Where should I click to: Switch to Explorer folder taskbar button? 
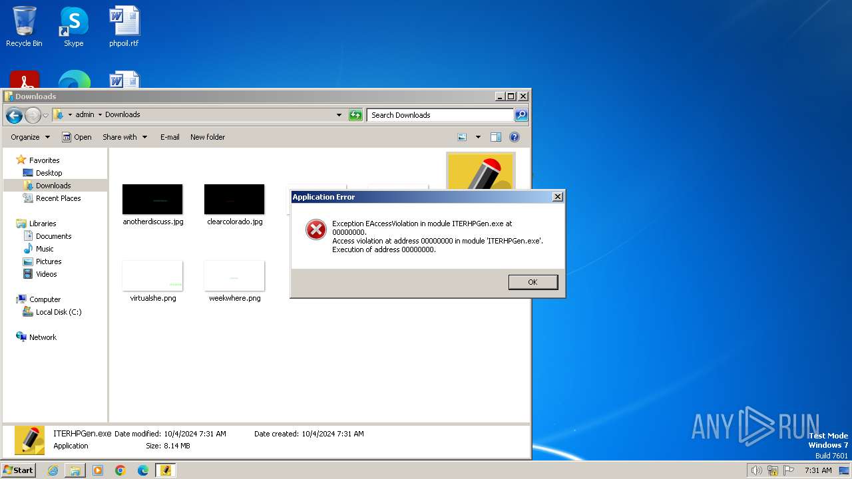pyautogui.click(x=75, y=470)
